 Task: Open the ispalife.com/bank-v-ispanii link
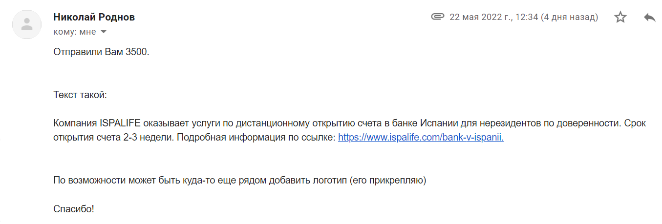coord(420,138)
